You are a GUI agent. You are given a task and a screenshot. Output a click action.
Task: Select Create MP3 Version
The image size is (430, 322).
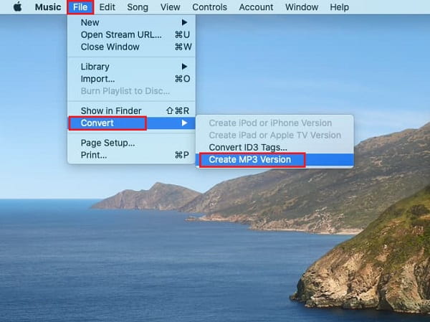(x=274, y=160)
